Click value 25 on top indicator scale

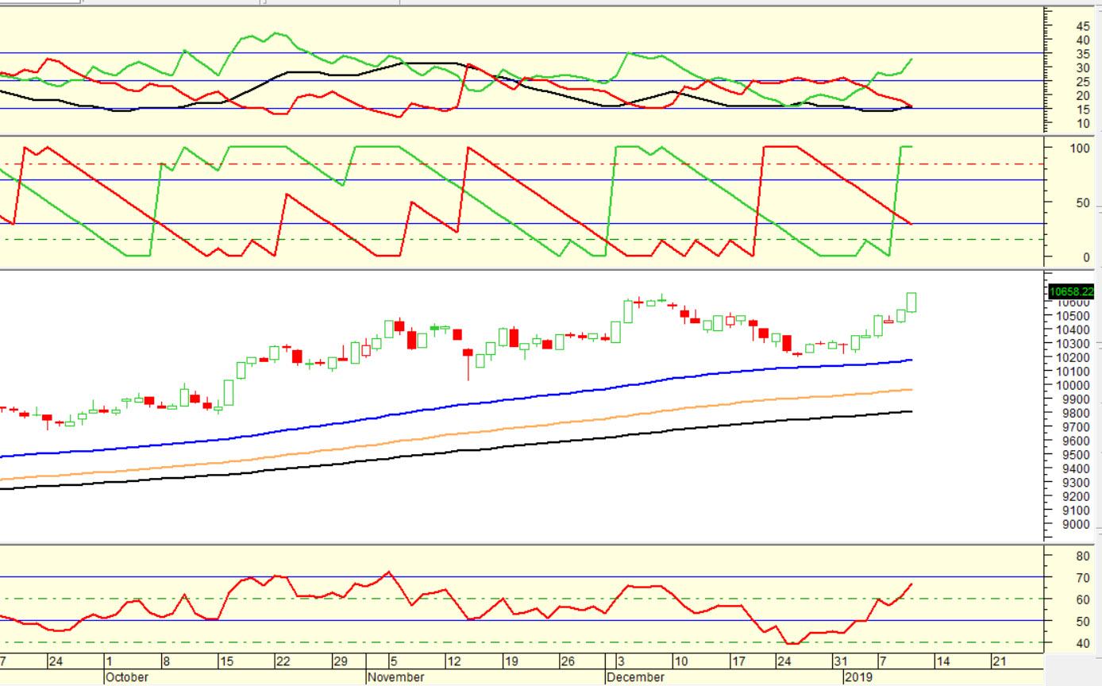point(1083,82)
